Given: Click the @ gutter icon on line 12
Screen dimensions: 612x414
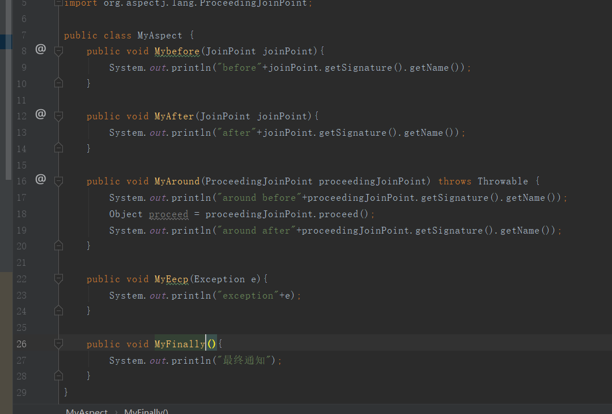Looking at the screenshot, I should tap(41, 114).
